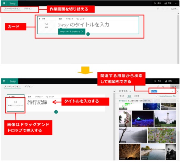Select the foggy lake with tree thumbnail
This screenshot has height=163, width=181.
point(133,136)
